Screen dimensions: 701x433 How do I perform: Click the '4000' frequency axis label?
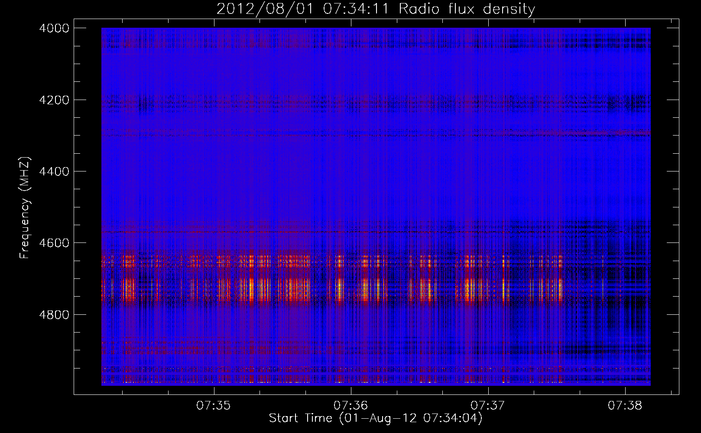point(54,28)
